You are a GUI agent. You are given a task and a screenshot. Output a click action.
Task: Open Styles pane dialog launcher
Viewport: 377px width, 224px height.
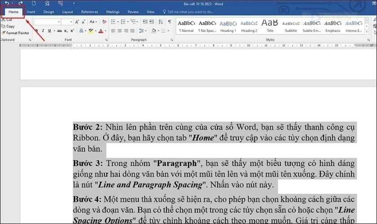point(368,40)
